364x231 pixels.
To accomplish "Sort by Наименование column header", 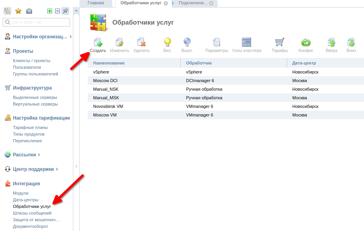I will [x=134, y=63].
